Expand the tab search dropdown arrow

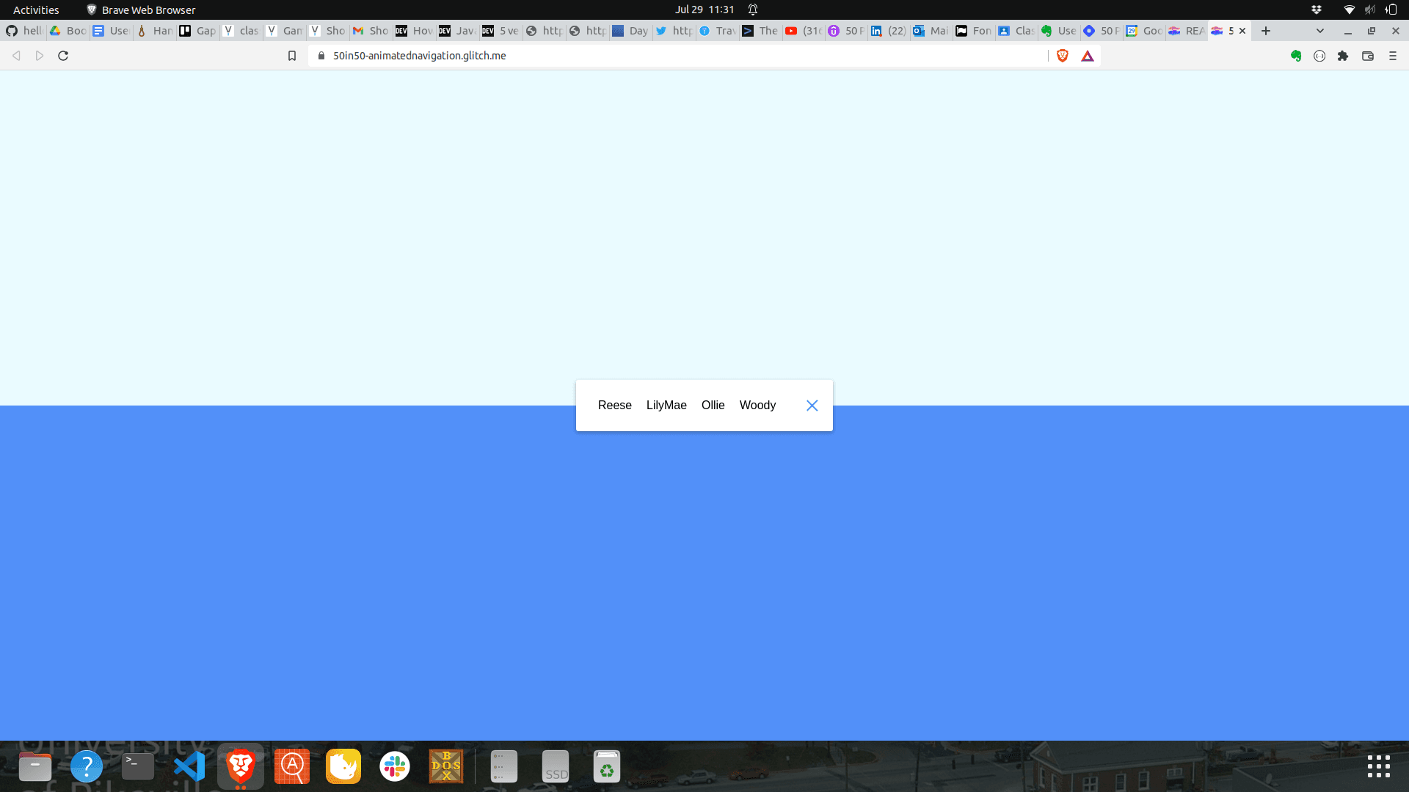coord(1320,31)
